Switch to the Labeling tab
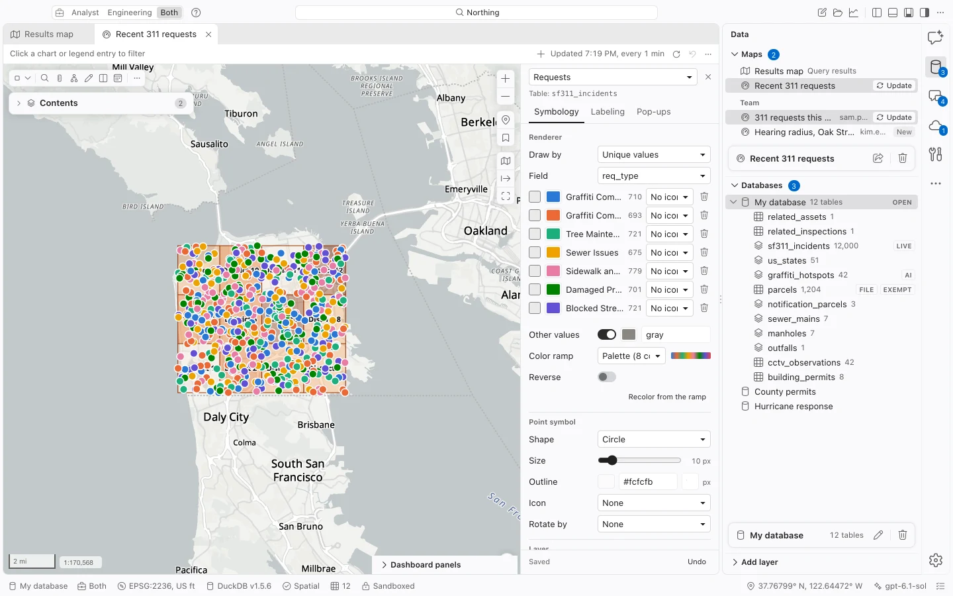This screenshot has width=953, height=596. pyautogui.click(x=608, y=112)
